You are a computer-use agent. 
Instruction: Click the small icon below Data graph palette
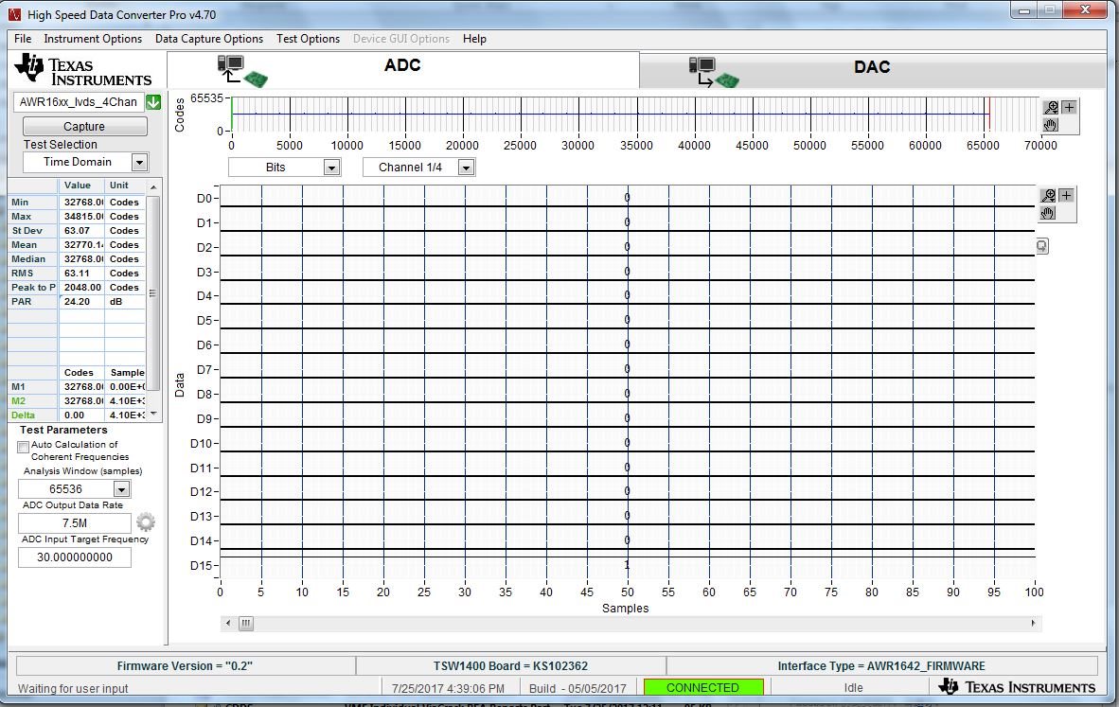click(x=1042, y=246)
